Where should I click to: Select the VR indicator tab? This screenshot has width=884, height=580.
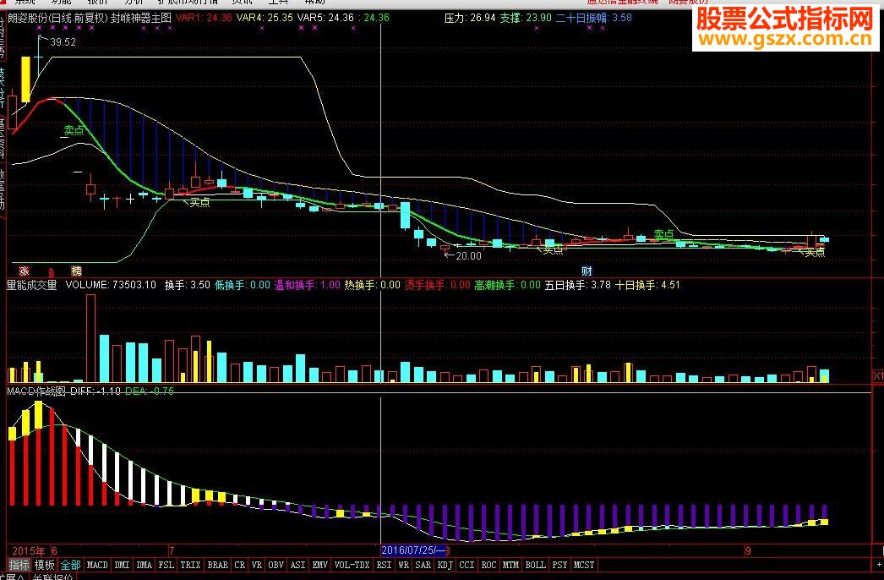coord(257,565)
